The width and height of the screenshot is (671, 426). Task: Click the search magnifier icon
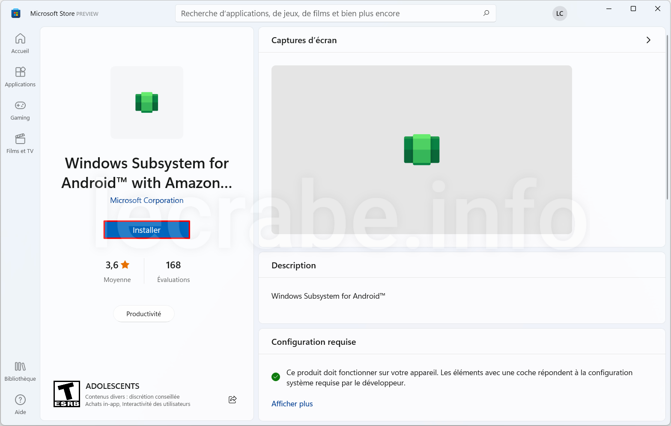[486, 13]
